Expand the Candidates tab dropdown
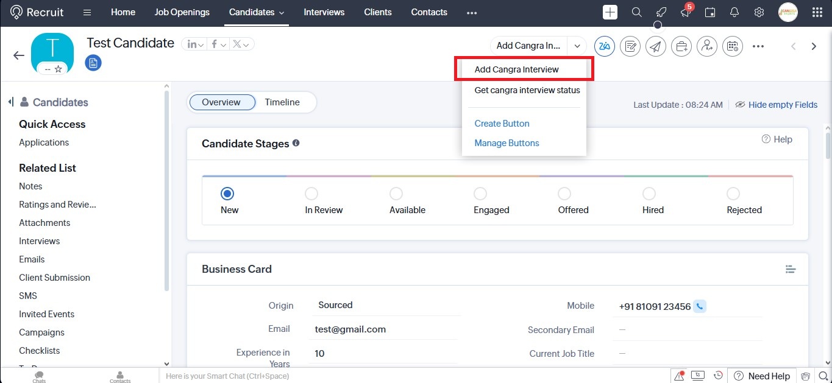 (x=281, y=13)
